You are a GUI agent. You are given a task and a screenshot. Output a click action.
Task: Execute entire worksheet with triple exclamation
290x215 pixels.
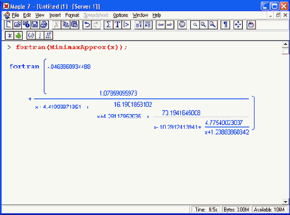(49, 35)
